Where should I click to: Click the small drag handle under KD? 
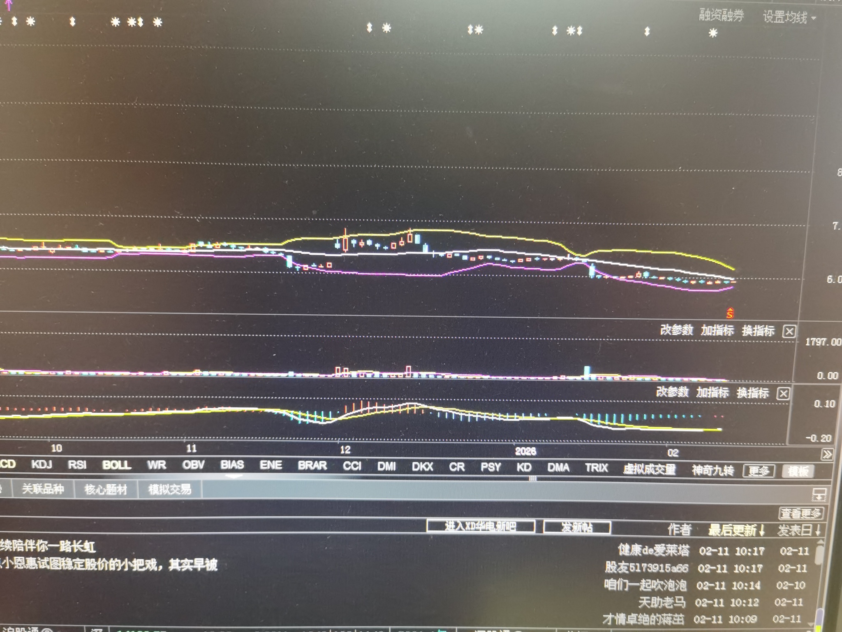(x=532, y=479)
